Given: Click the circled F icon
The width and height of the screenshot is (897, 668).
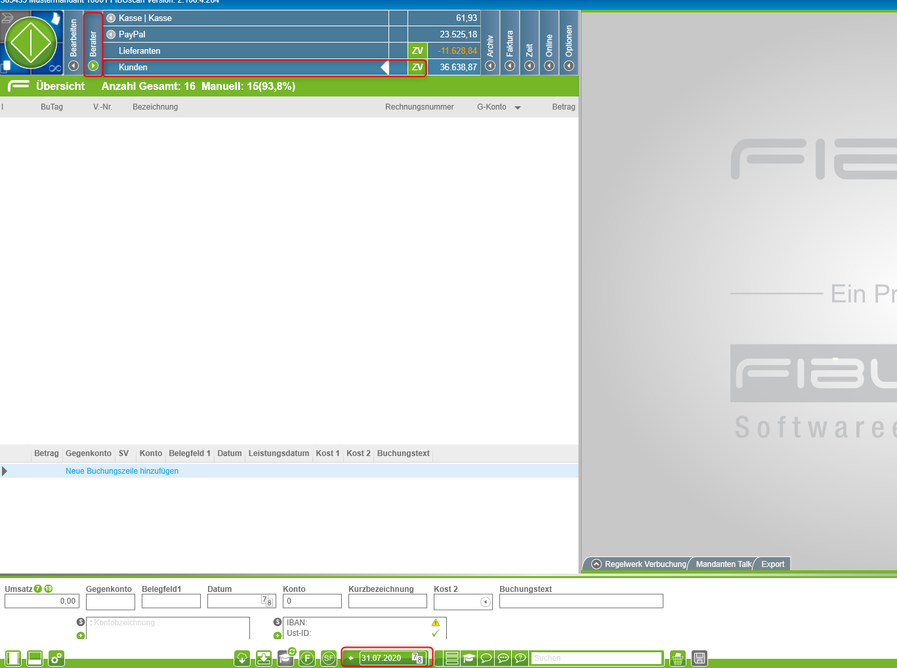Looking at the screenshot, I should pyautogui.click(x=307, y=658).
